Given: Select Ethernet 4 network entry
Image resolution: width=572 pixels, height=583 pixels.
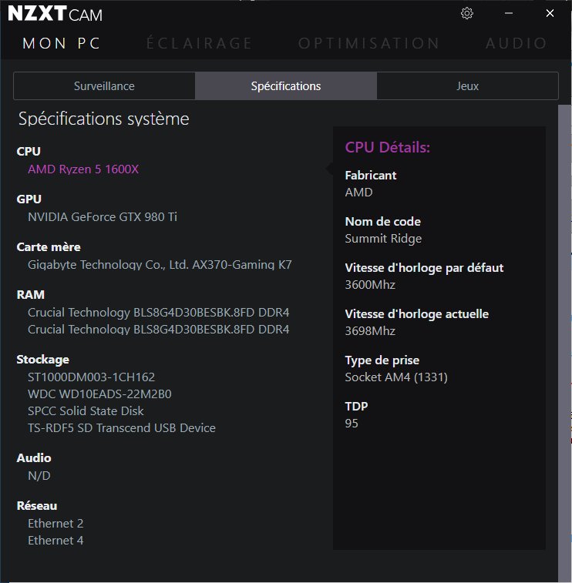Looking at the screenshot, I should [x=56, y=541].
